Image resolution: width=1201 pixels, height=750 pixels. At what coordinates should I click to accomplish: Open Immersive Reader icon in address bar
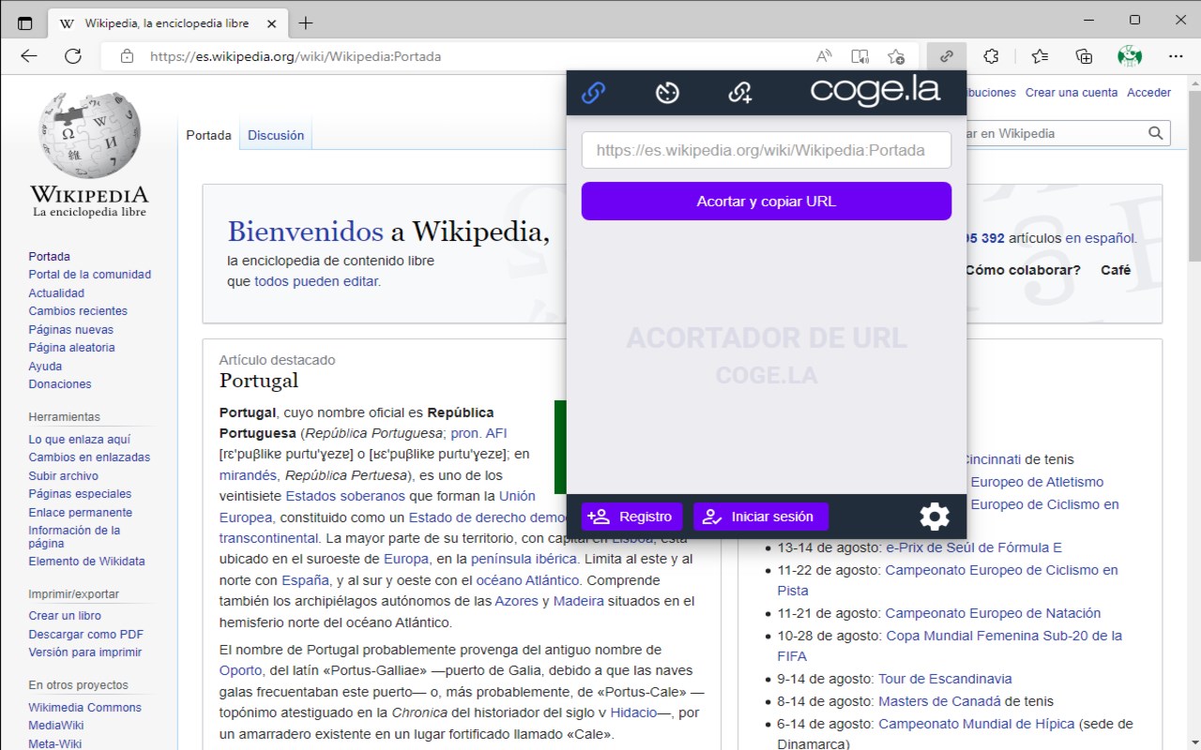coord(859,56)
